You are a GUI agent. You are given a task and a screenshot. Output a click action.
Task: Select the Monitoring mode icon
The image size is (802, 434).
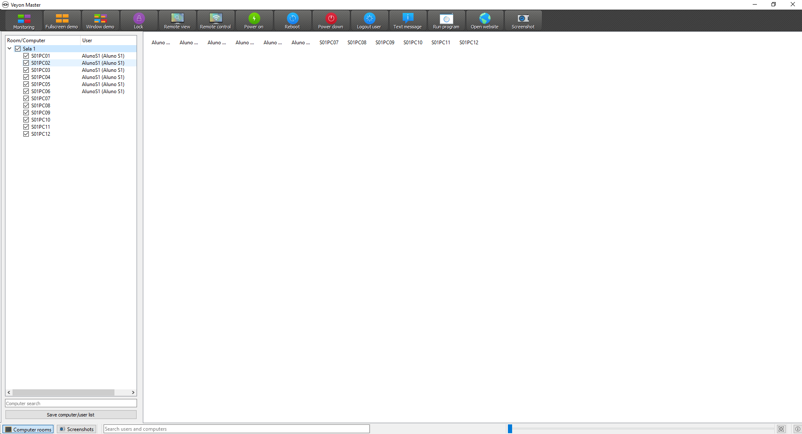24,20
